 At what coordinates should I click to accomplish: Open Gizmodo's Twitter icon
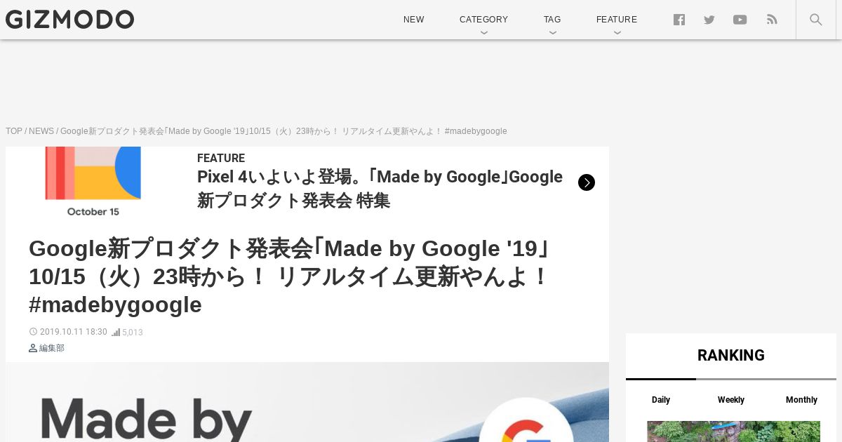[709, 20]
